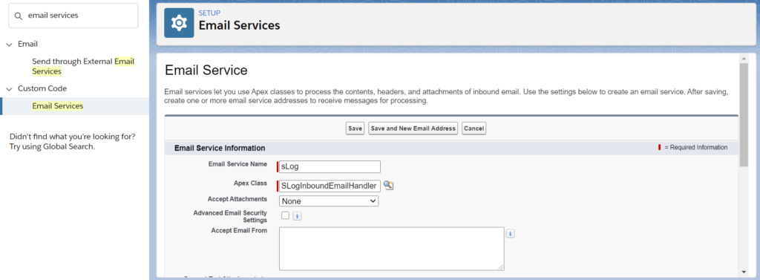Click the Accept Attachments label
This screenshot has width=760, height=280.
point(237,199)
